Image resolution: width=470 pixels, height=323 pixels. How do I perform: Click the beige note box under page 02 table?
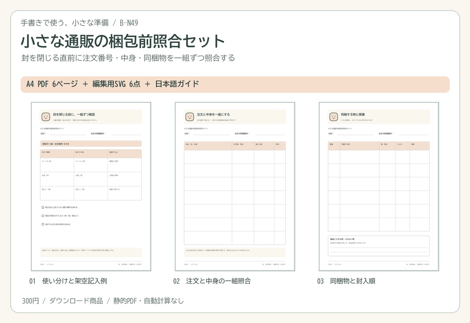pos(235,252)
